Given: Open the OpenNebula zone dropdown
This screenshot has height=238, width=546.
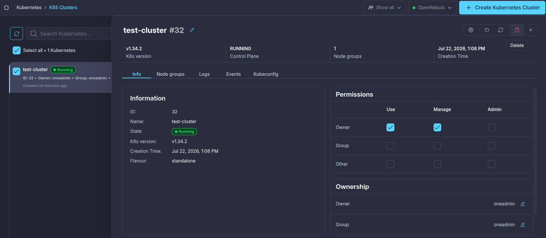Looking at the screenshot, I should coord(432,8).
